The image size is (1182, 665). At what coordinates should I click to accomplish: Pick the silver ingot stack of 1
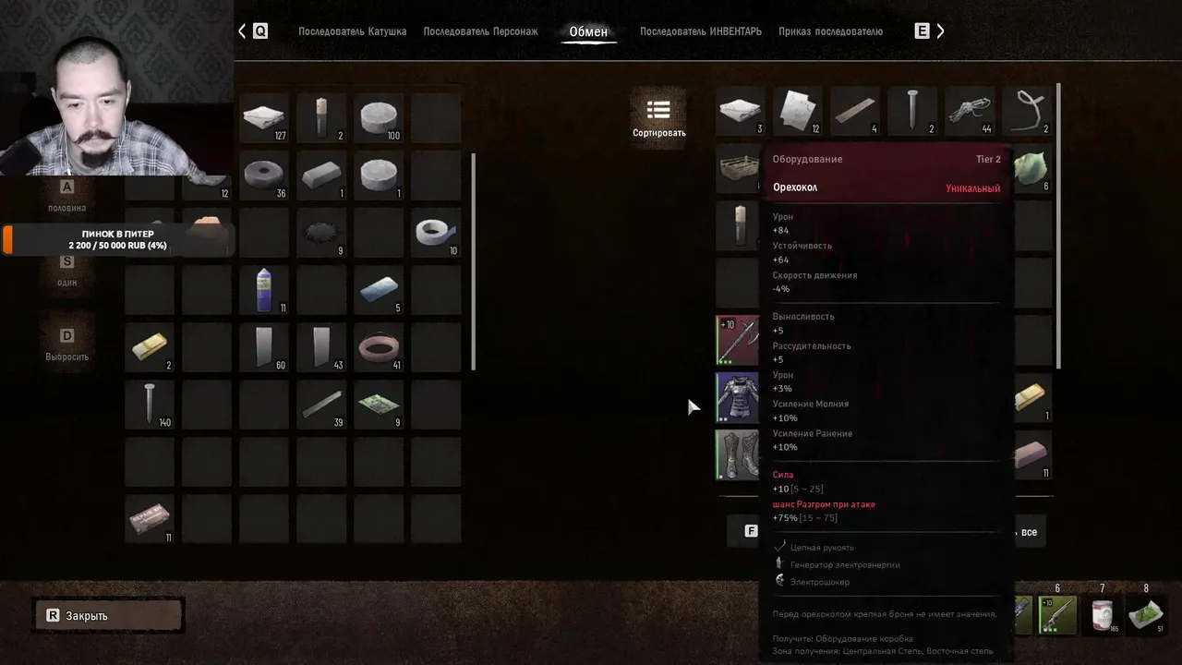coord(321,175)
